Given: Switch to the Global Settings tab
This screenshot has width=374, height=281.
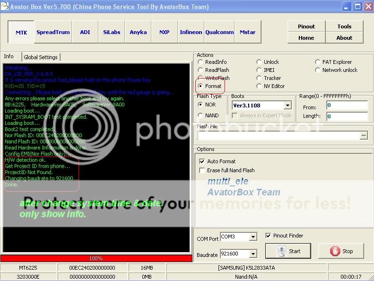Looking at the screenshot, I should [41, 57].
